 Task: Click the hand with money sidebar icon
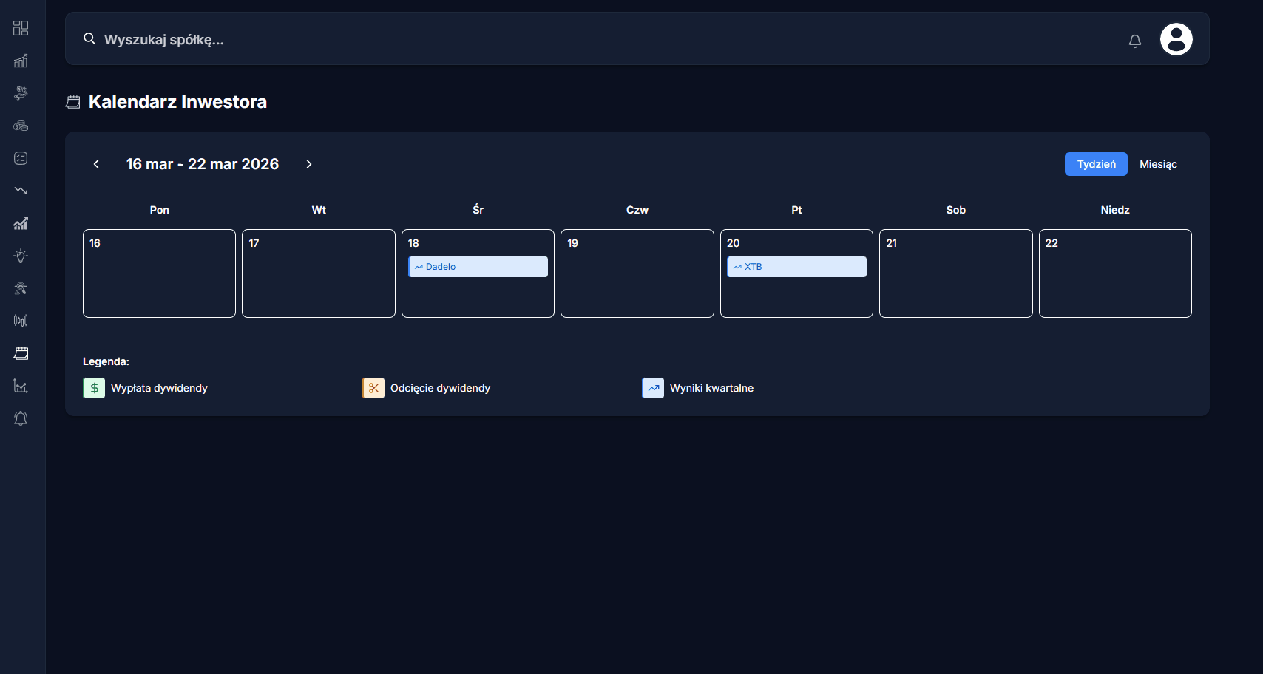pyautogui.click(x=21, y=93)
